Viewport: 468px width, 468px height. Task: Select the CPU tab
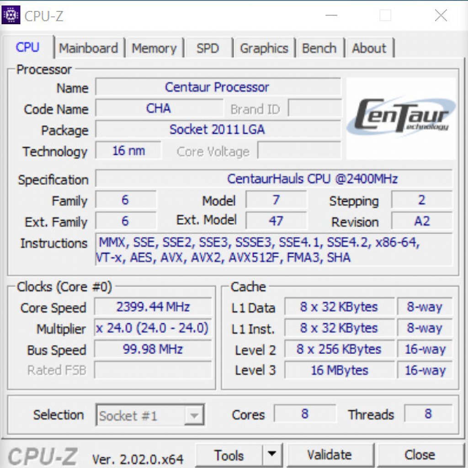[27, 47]
